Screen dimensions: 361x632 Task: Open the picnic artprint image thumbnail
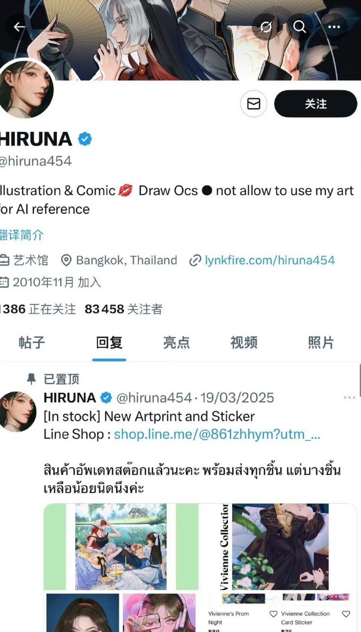point(121,546)
